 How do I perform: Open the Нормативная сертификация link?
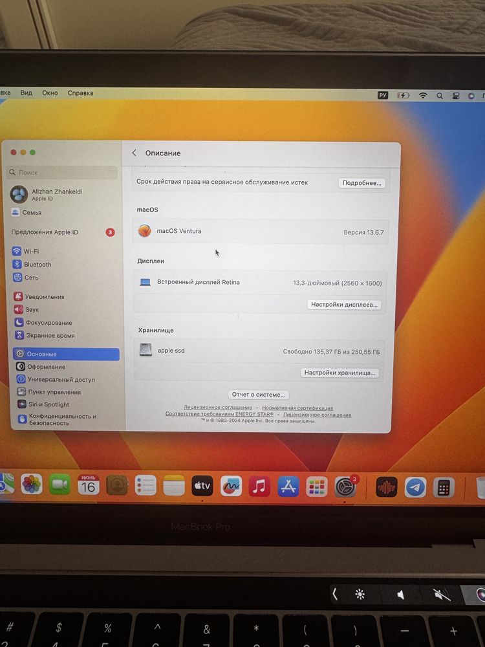297,408
